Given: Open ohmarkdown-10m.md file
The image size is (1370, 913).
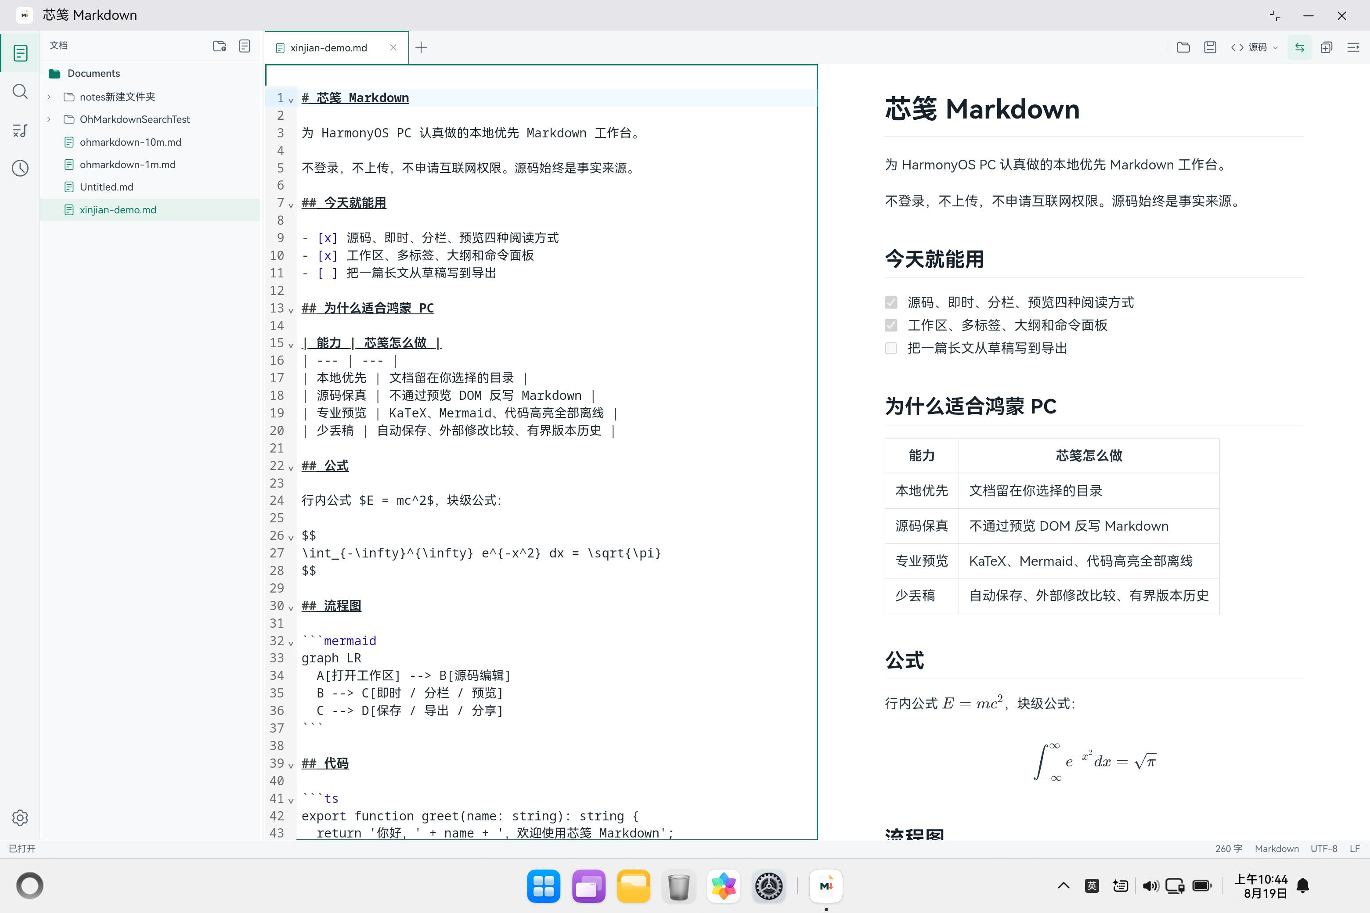Looking at the screenshot, I should click(130, 142).
